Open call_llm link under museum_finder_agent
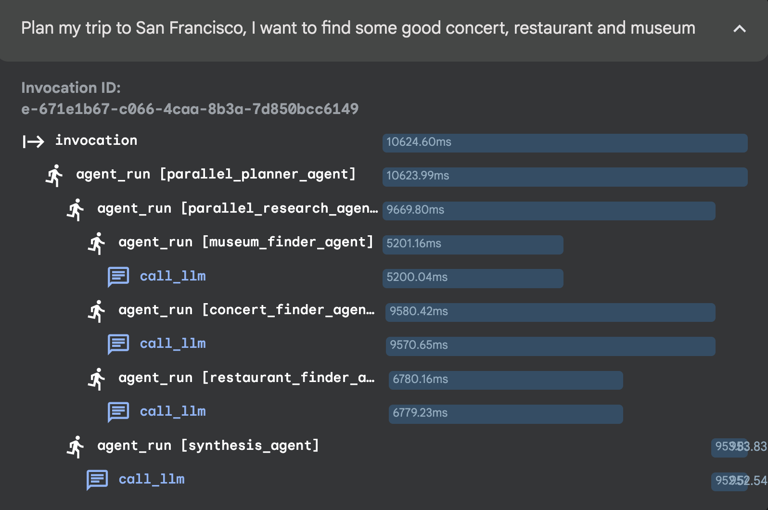The height and width of the screenshot is (510, 768). pyautogui.click(x=173, y=276)
